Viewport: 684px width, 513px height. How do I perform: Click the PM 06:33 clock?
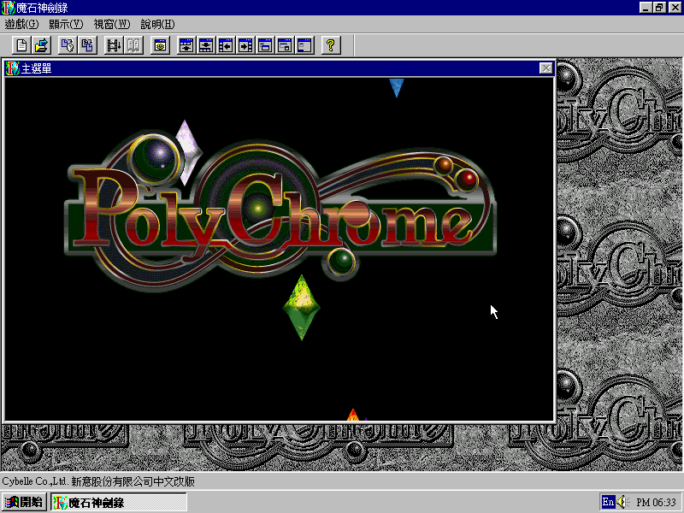656,503
